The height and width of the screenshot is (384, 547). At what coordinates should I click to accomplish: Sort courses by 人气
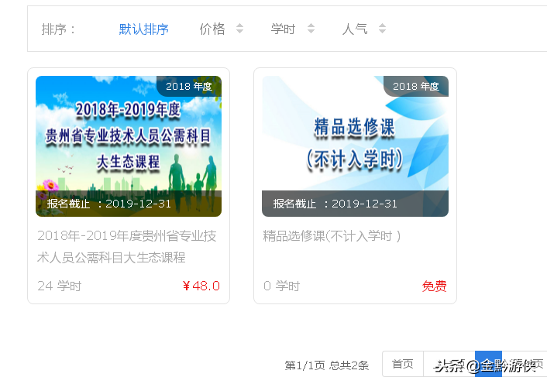coord(355,29)
